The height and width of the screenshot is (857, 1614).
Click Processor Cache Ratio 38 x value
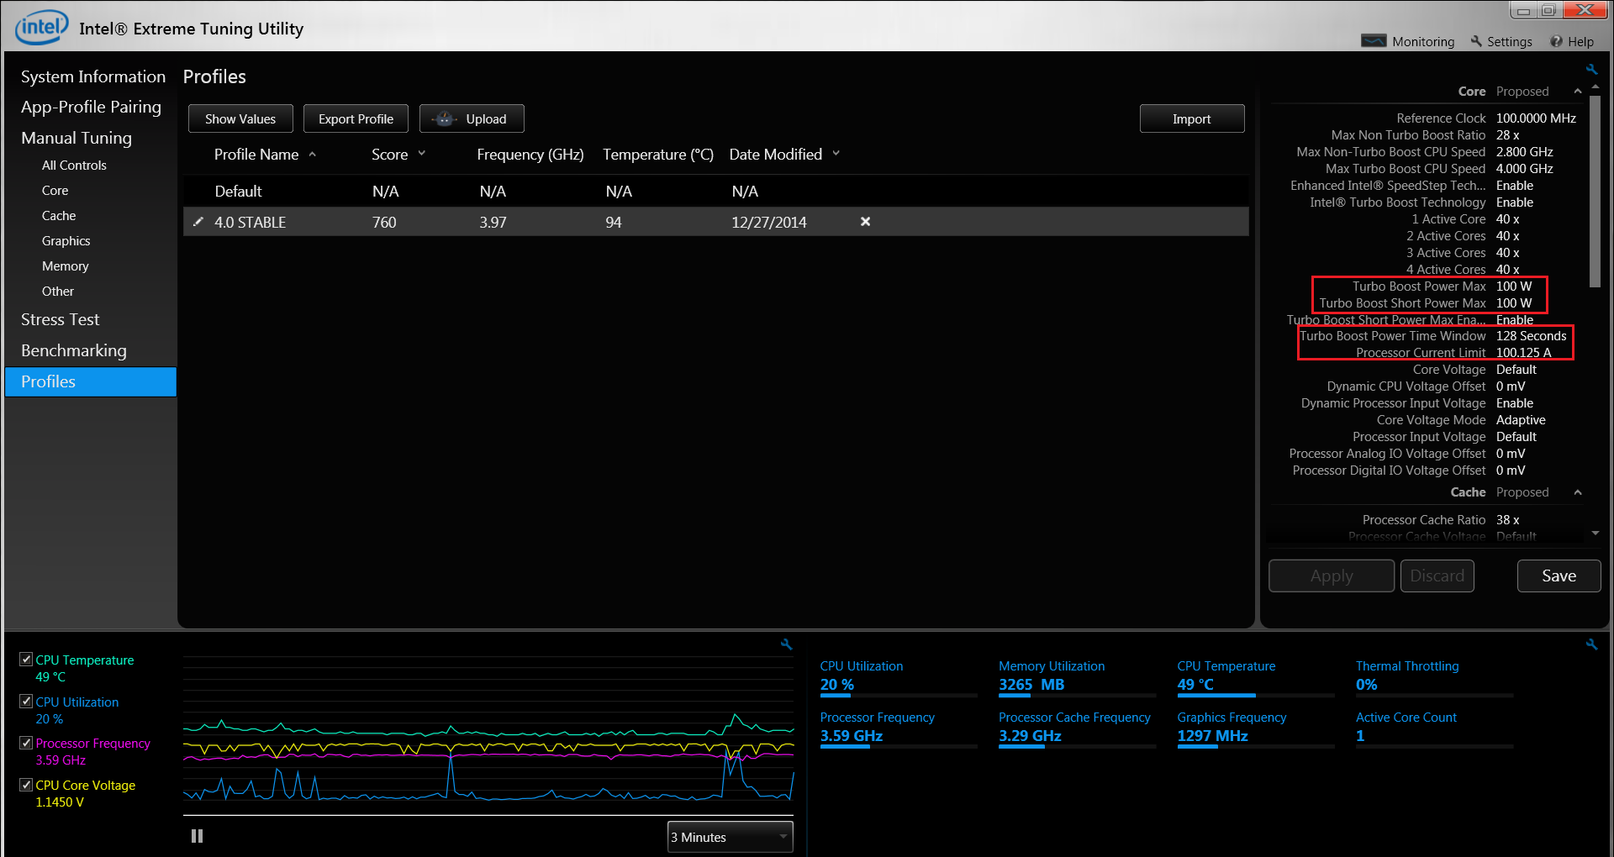tap(1507, 520)
